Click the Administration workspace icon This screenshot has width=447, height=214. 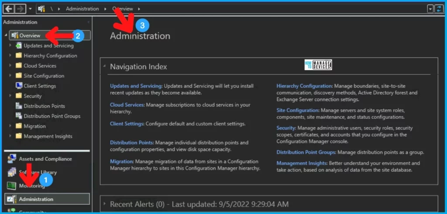coord(12,199)
